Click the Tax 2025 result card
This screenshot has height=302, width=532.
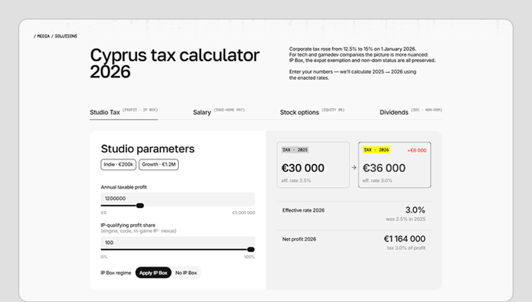click(x=313, y=165)
